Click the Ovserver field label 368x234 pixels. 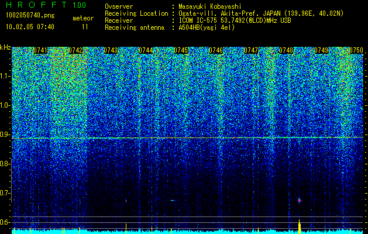pyautogui.click(x=119, y=6)
